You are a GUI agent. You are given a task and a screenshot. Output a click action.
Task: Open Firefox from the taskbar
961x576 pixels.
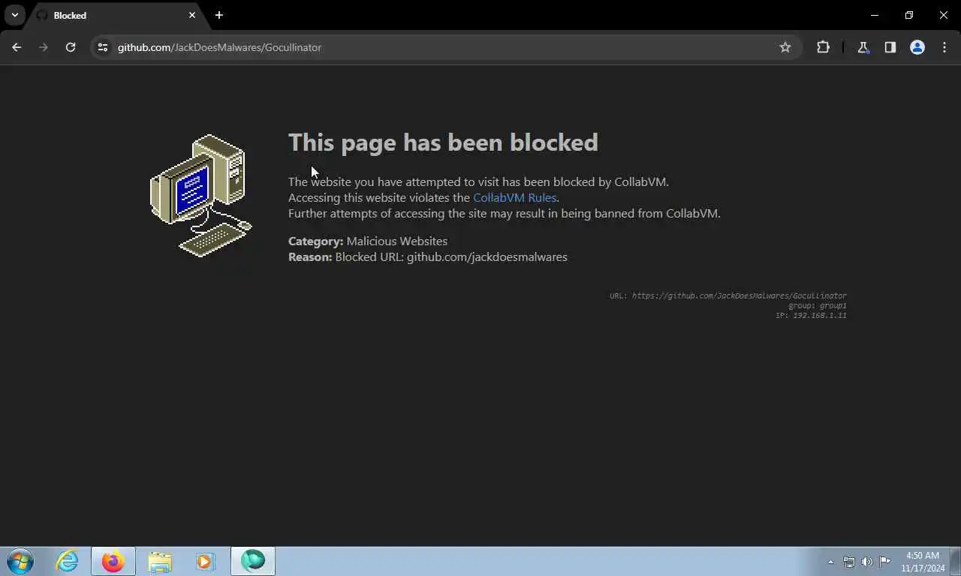click(x=113, y=561)
